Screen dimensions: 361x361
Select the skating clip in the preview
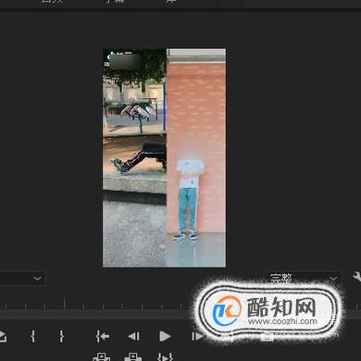click(134, 157)
